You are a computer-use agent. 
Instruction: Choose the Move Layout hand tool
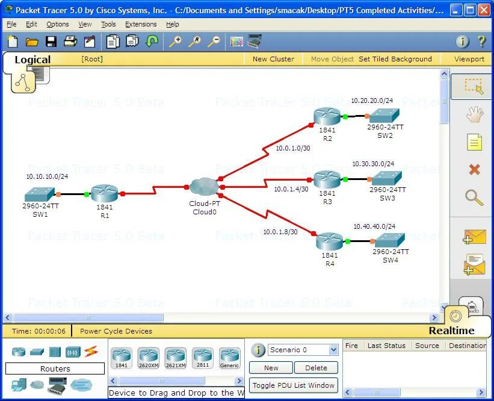[x=475, y=114]
